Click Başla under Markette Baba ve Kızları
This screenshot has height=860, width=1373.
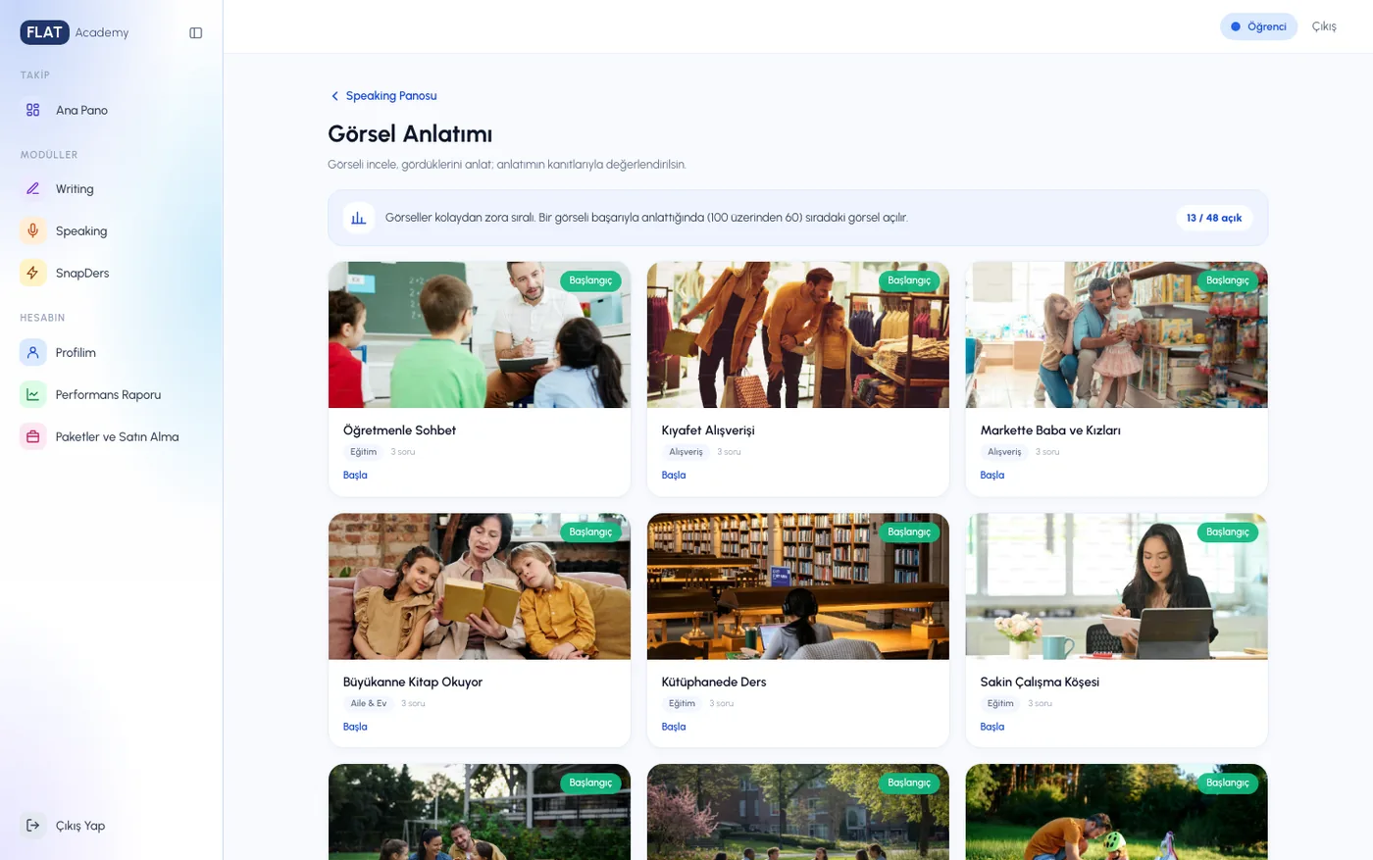click(992, 475)
